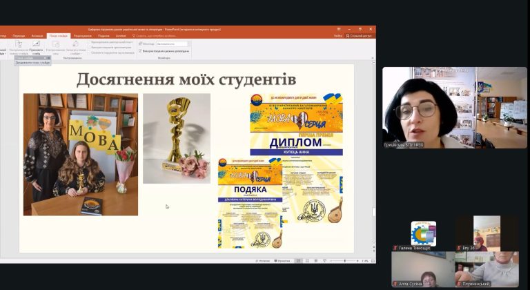
Task: Click the Set Up Slide Show icon
Action: click(19, 48)
